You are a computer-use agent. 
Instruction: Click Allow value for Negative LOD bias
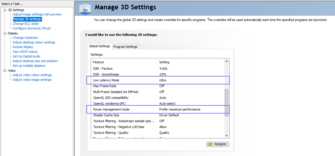click(163, 127)
